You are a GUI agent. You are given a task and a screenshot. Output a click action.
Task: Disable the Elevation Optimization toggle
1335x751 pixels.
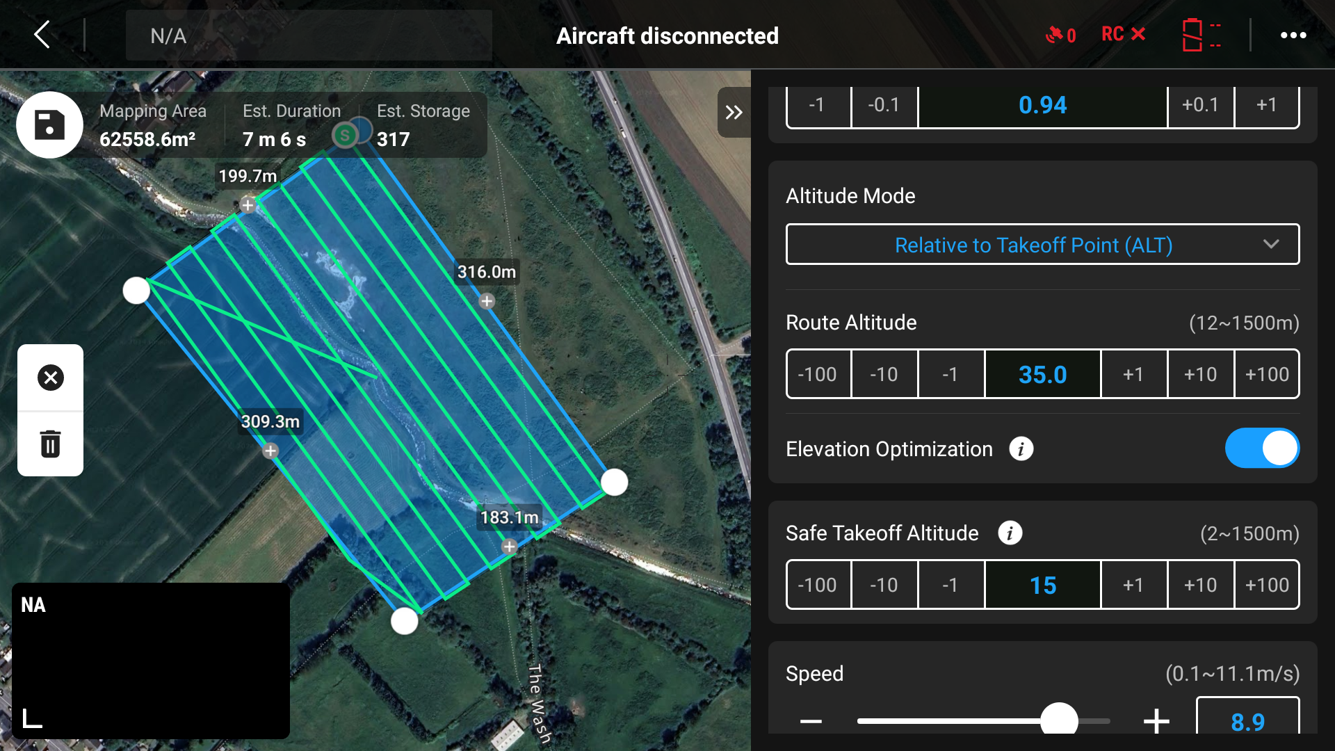1261,449
